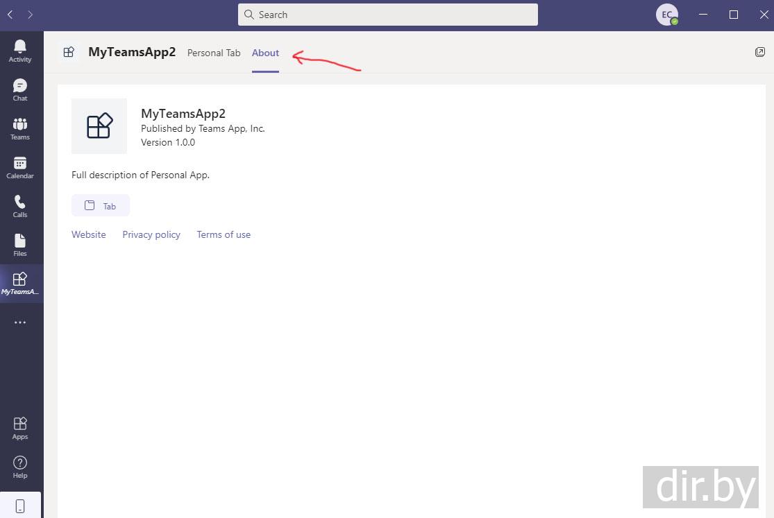This screenshot has height=518, width=774.
Task: Open the Files section
Action: [20, 245]
